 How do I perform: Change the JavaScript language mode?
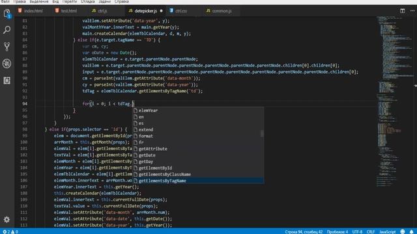click(387, 231)
